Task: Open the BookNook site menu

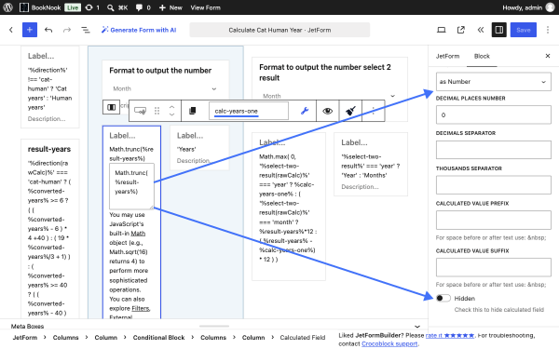Action: pos(40,7)
